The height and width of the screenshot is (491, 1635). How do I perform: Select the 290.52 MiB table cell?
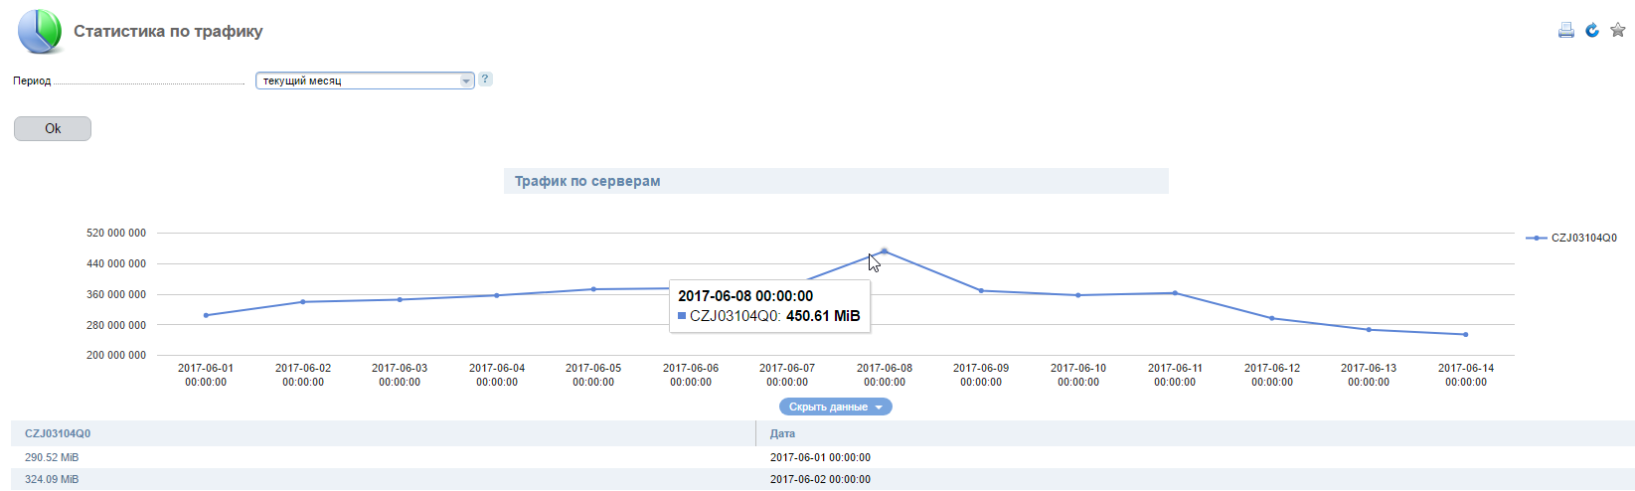[52, 457]
